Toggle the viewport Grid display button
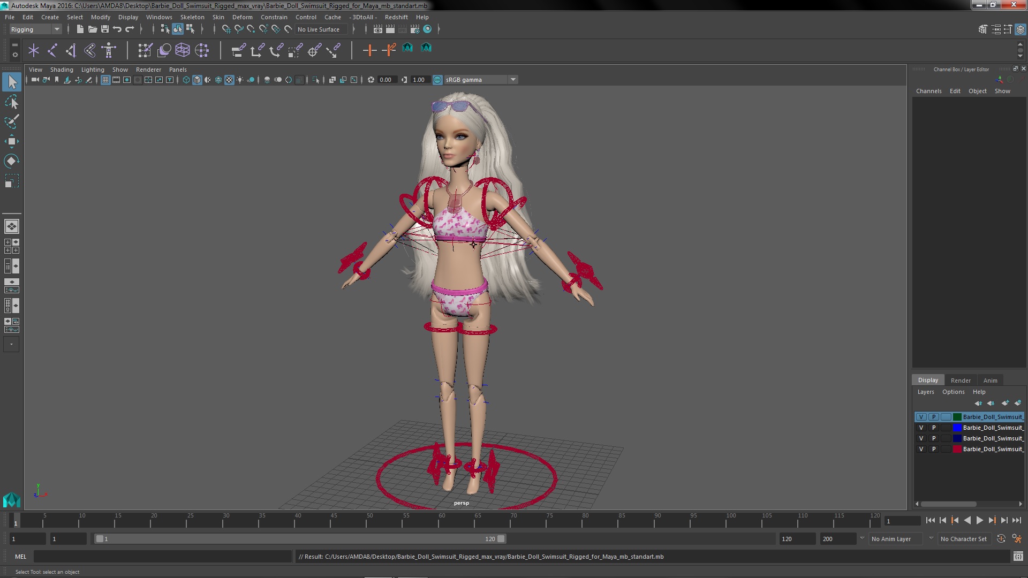Screen dimensions: 1028x578 click(105, 80)
